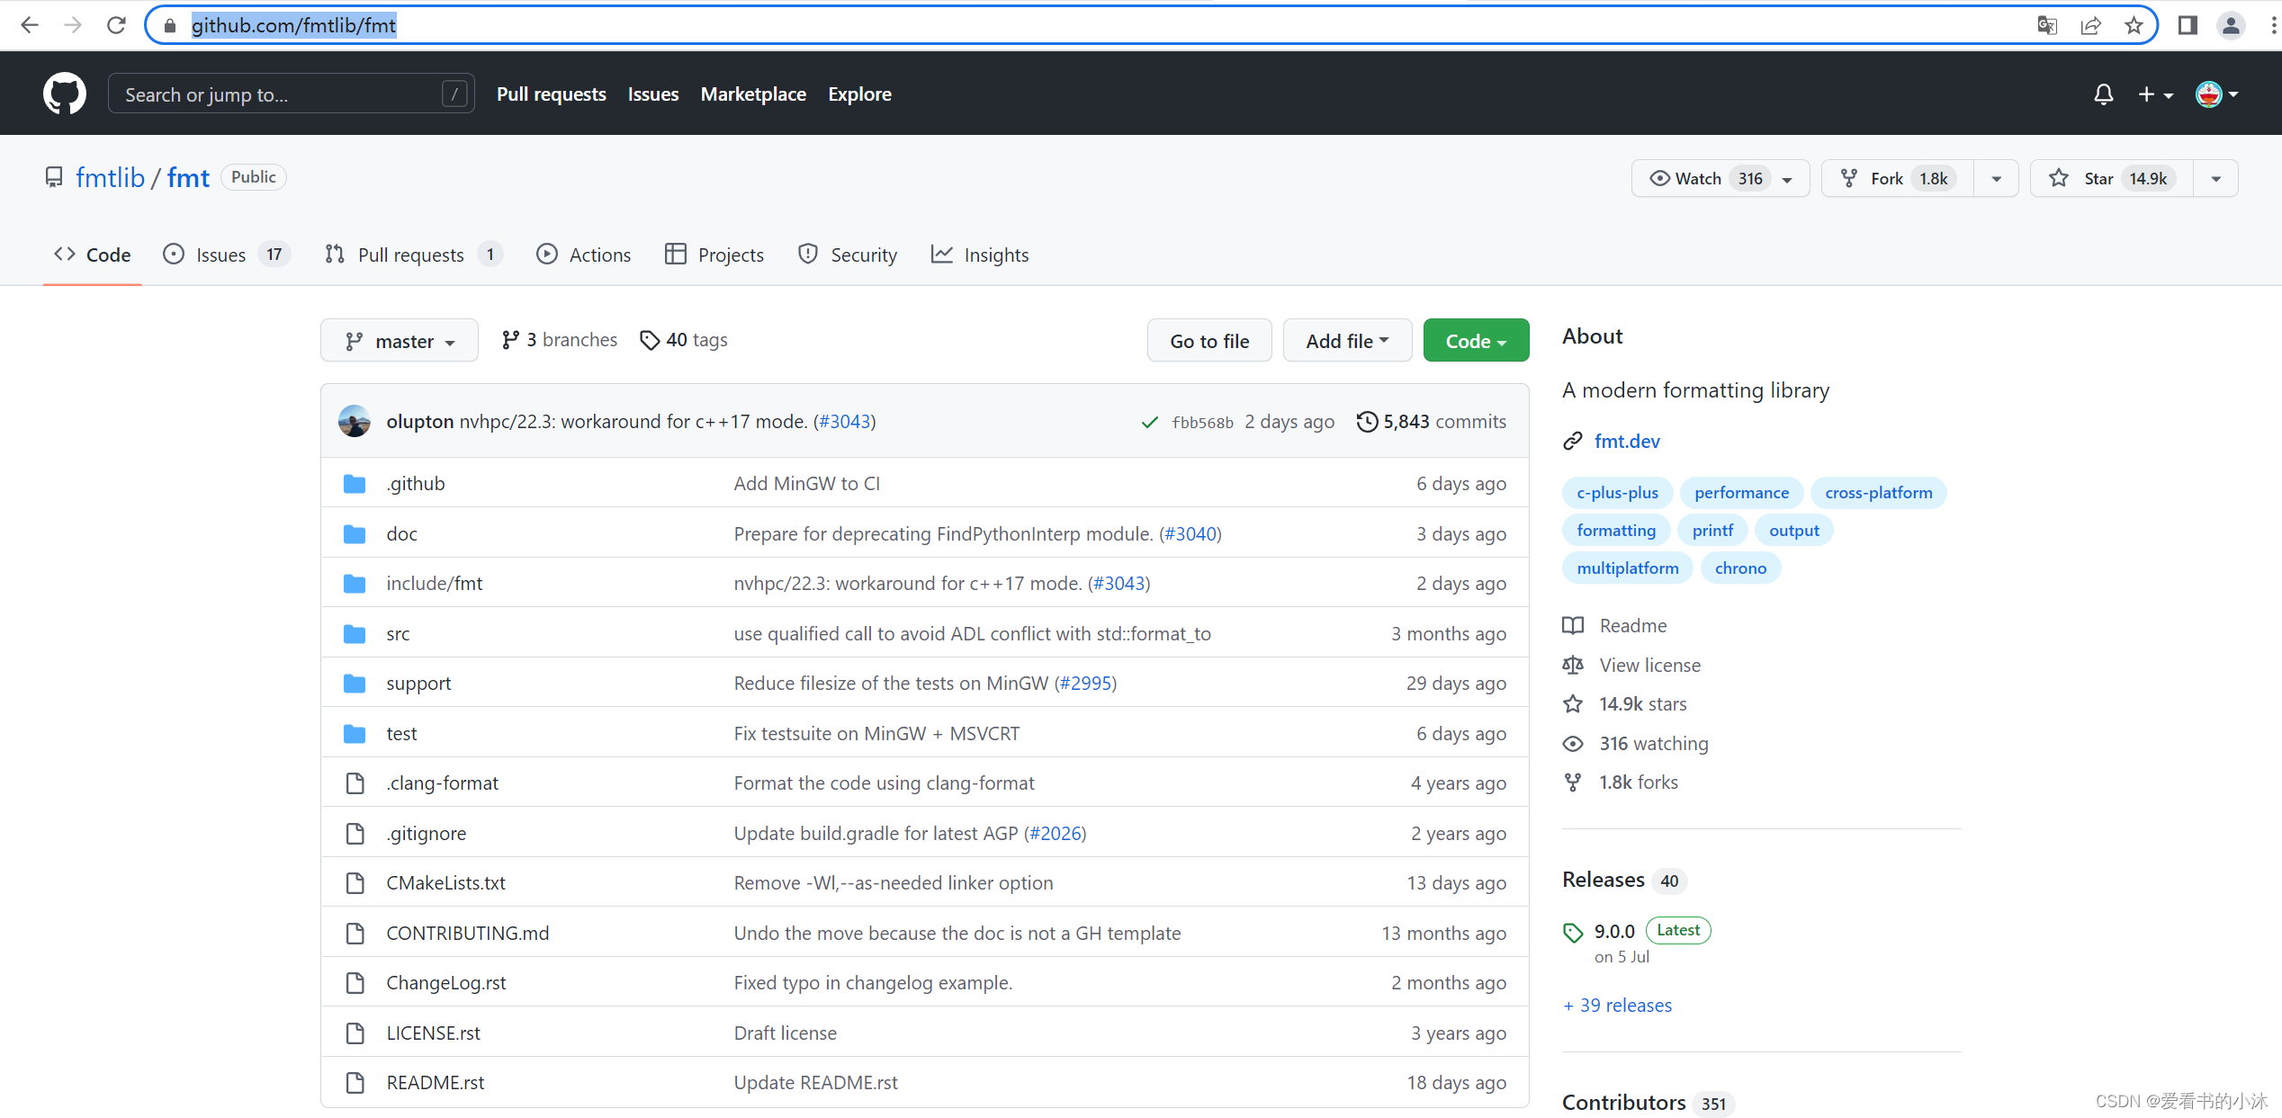Click the green commit status checkmark

[1149, 422]
